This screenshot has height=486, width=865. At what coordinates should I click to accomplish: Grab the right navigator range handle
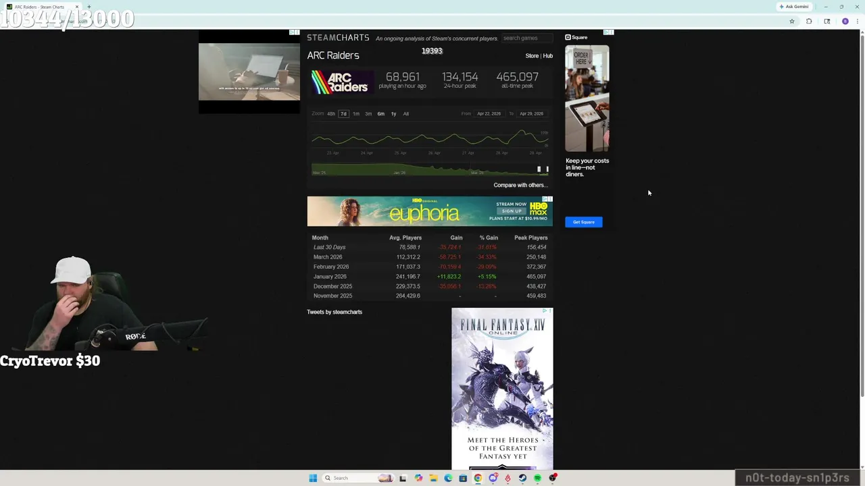click(x=547, y=169)
